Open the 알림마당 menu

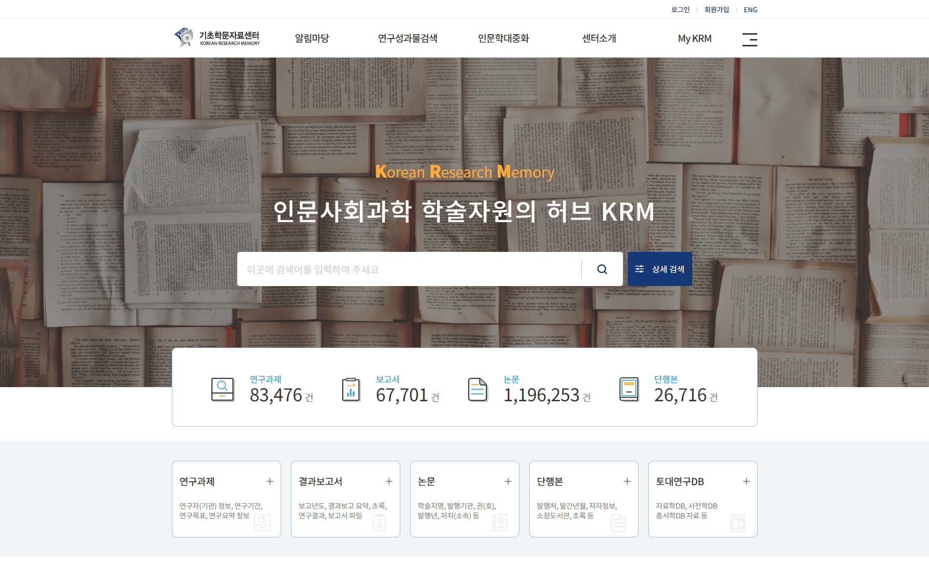(312, 39)
